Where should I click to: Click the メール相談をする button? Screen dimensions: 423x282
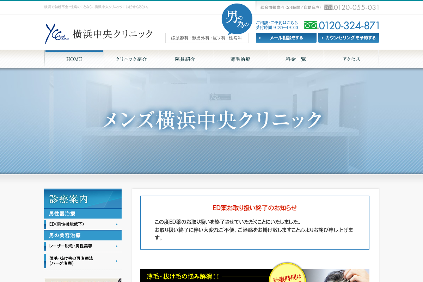coord(286,37)
